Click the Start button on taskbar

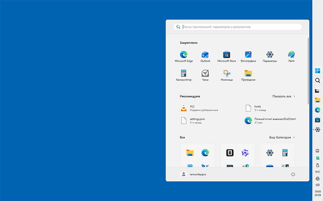[x=318, y=71]
